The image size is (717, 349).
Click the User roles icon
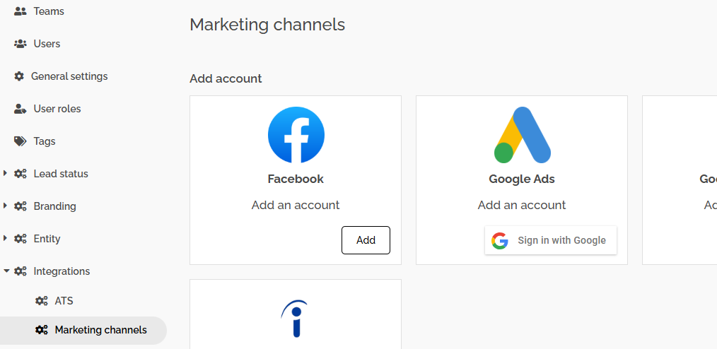tap(20, 109)
